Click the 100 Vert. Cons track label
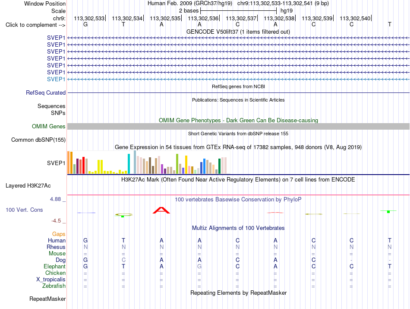The height and width of the screenshot is (309, 410). coord(24,210)
